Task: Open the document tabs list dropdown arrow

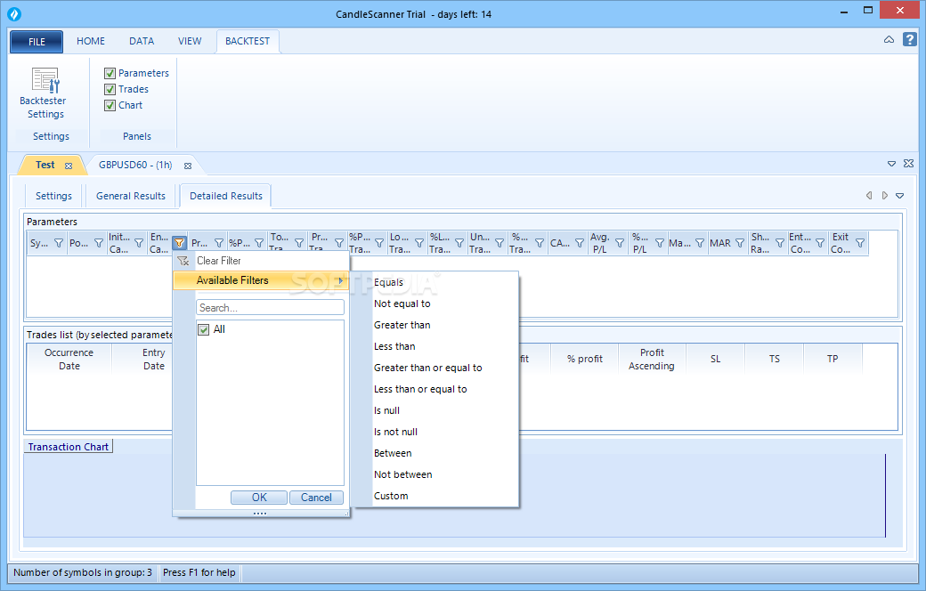Action: pyautogui.click(x=892, y=164)
